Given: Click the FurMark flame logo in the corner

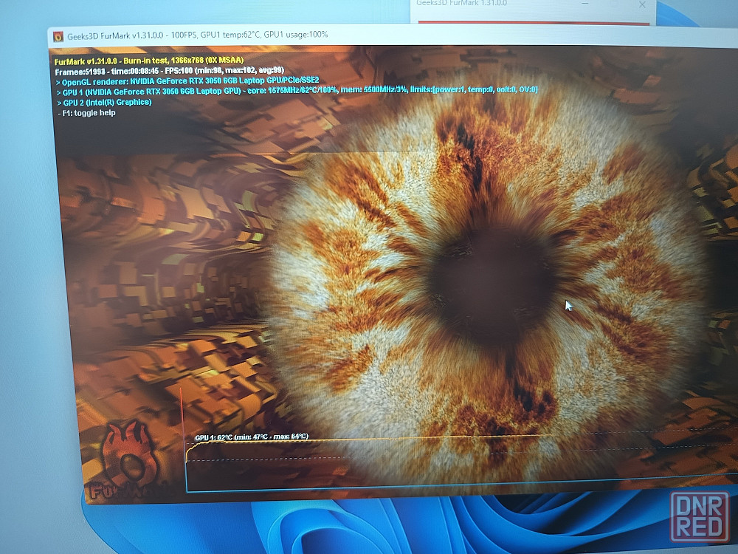Looking at the screenshot, I should click(130, 459).
